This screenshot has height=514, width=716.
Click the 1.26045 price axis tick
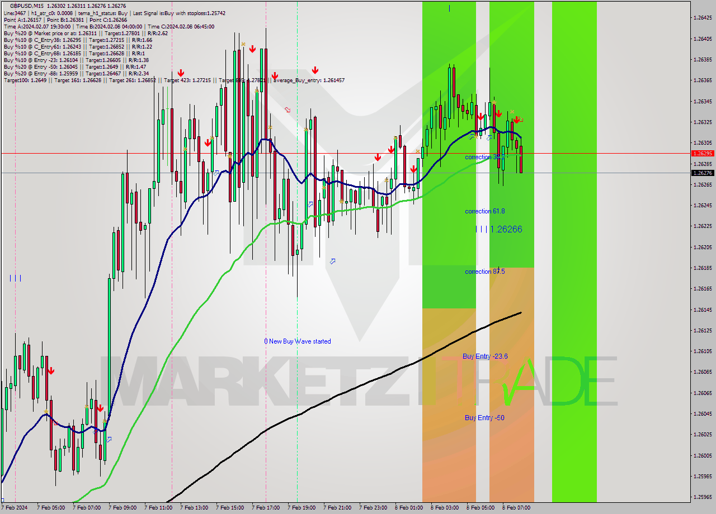703,413
